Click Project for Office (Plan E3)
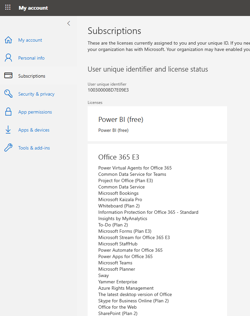250x316 pixels. 125,180
